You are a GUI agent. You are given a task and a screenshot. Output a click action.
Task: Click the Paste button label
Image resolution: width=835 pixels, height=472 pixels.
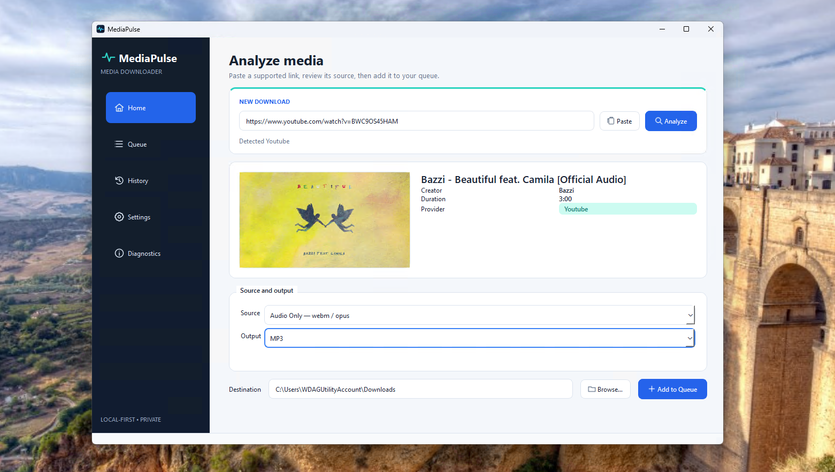coord(624,121)
